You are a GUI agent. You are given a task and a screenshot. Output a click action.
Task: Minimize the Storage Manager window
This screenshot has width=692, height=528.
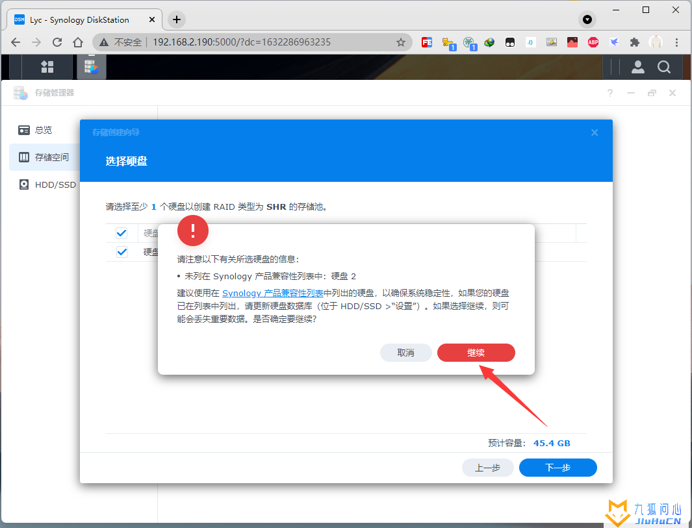coord(631,93)
